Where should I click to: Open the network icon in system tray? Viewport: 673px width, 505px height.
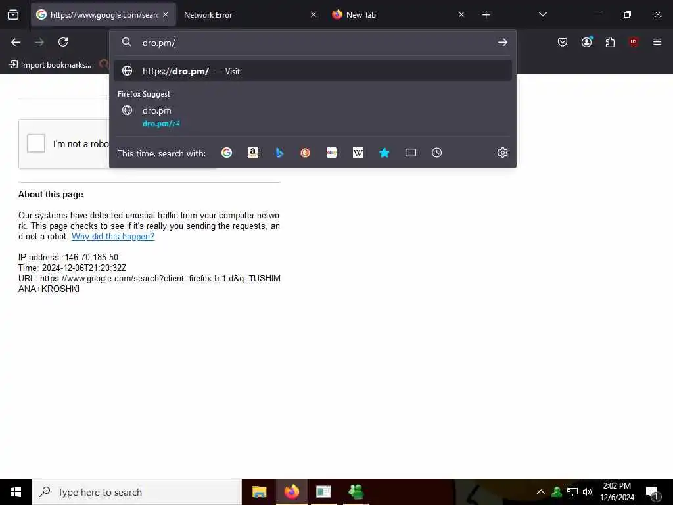click(x=572, y=492)
